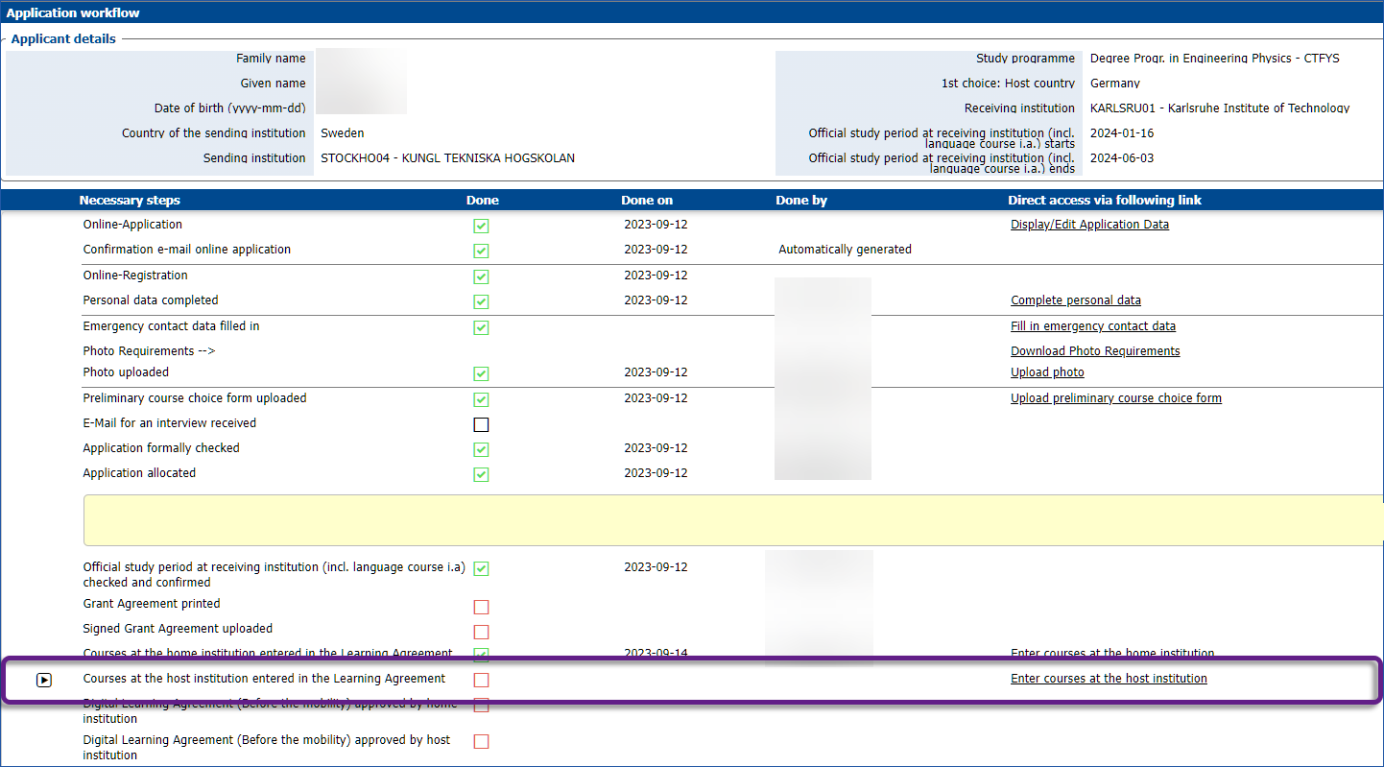The width and height of the screenshot is (1384, 767).
Task: Click Download Photo Requirements link
Action: (x=1095, y=351)
